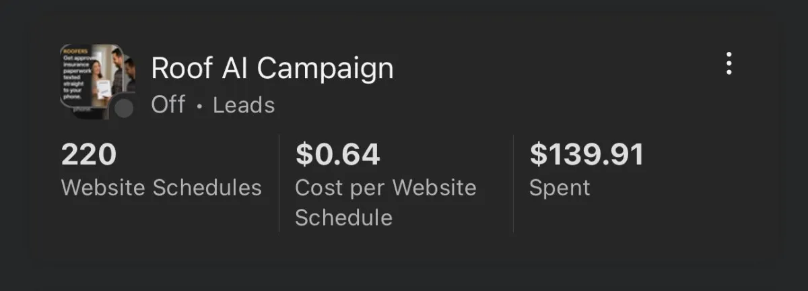
Task: Select the Website Schedules metric label
Action: pyautogui.click(x=162, y=187)
